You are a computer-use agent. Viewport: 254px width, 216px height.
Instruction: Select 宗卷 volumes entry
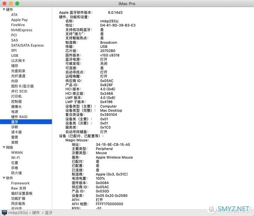[15, 168]
